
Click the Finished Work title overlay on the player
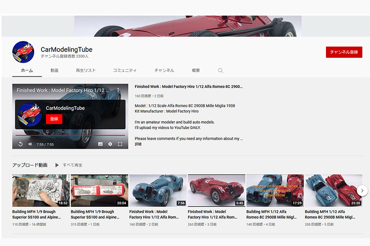62,90
